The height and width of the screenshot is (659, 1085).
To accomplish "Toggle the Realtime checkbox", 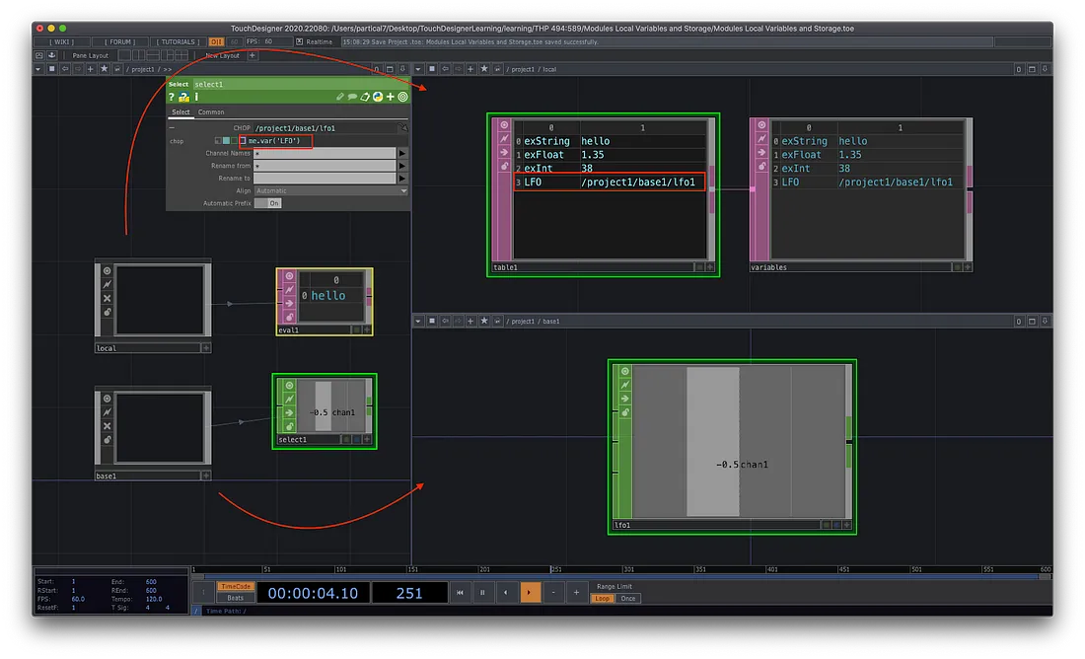I will click(299, 42).
